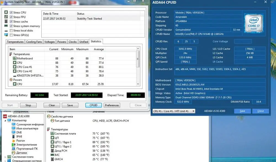This screenshot has height=162, width=276.
Task: Click the statistics list scroll up arrow
Action: (138, 49)
